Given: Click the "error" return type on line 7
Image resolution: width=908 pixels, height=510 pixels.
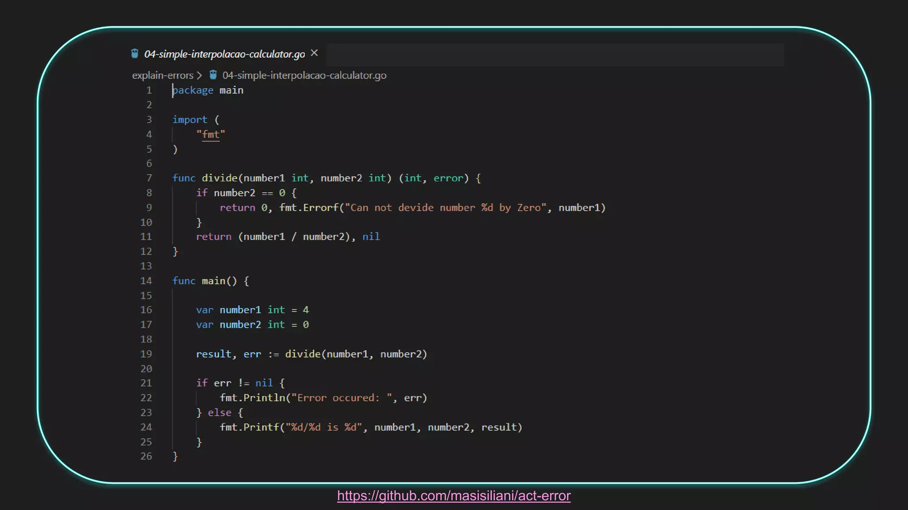Looking at the screenshot, I should click(448, 178).
